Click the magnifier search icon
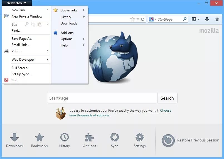224x159 pixels. pyautogui.click(x=184, y=19)
